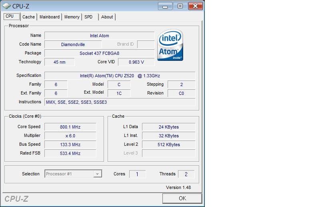320x207 pixels.
Task: Click the Ext. Family value field
Action: tap(56, 93)
